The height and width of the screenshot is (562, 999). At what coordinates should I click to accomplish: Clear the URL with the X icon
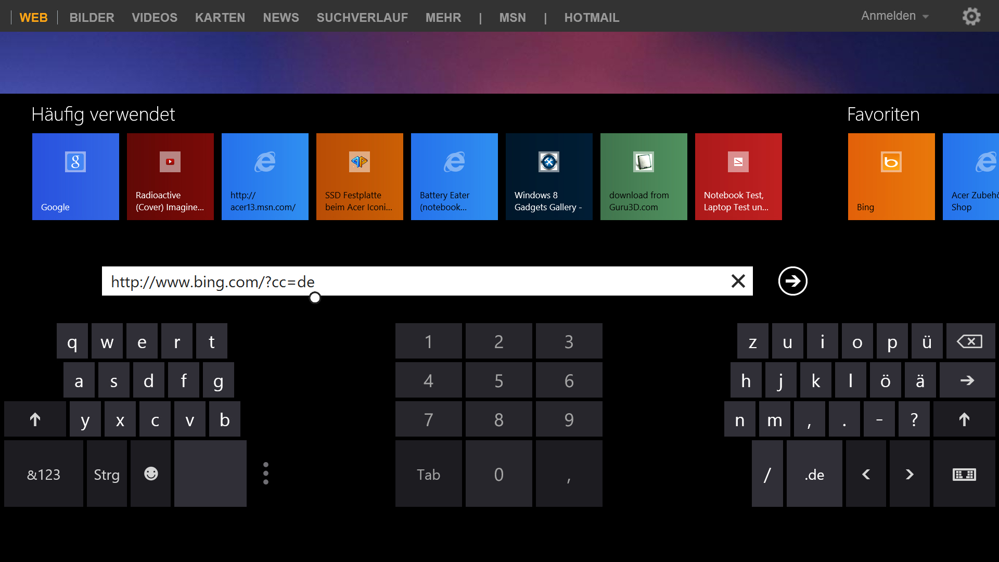[738, 281]
